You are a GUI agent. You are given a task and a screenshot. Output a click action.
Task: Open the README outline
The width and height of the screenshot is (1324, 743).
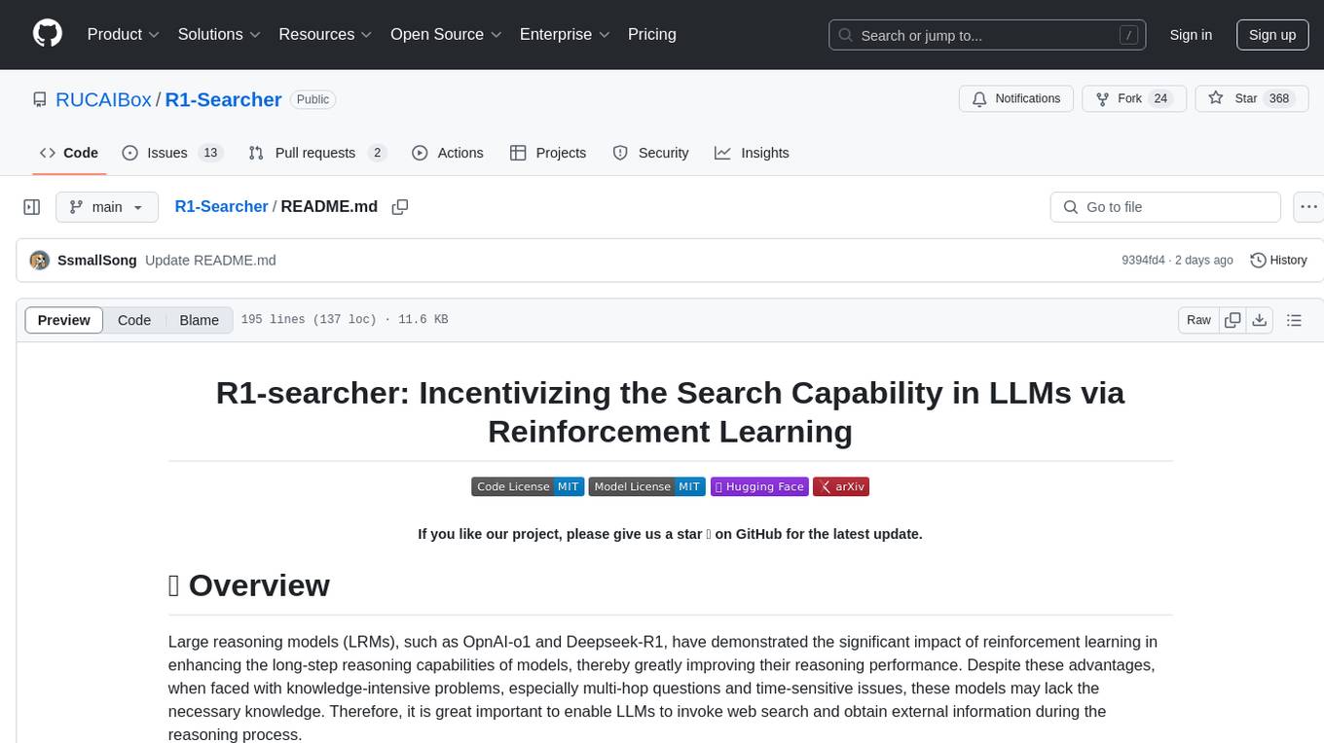coord(1294,320)
